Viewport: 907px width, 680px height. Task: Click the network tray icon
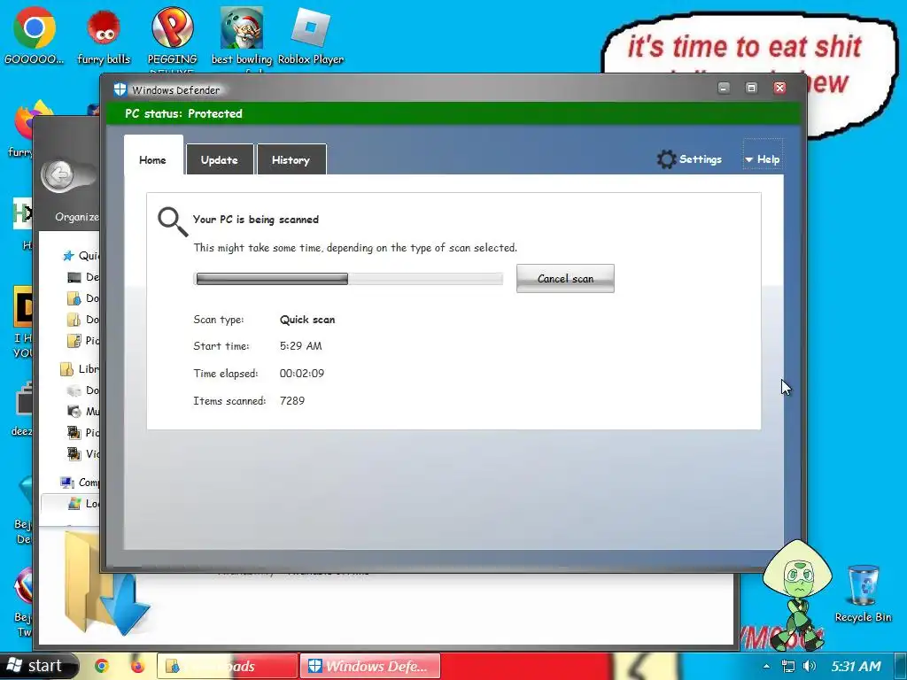787,666
